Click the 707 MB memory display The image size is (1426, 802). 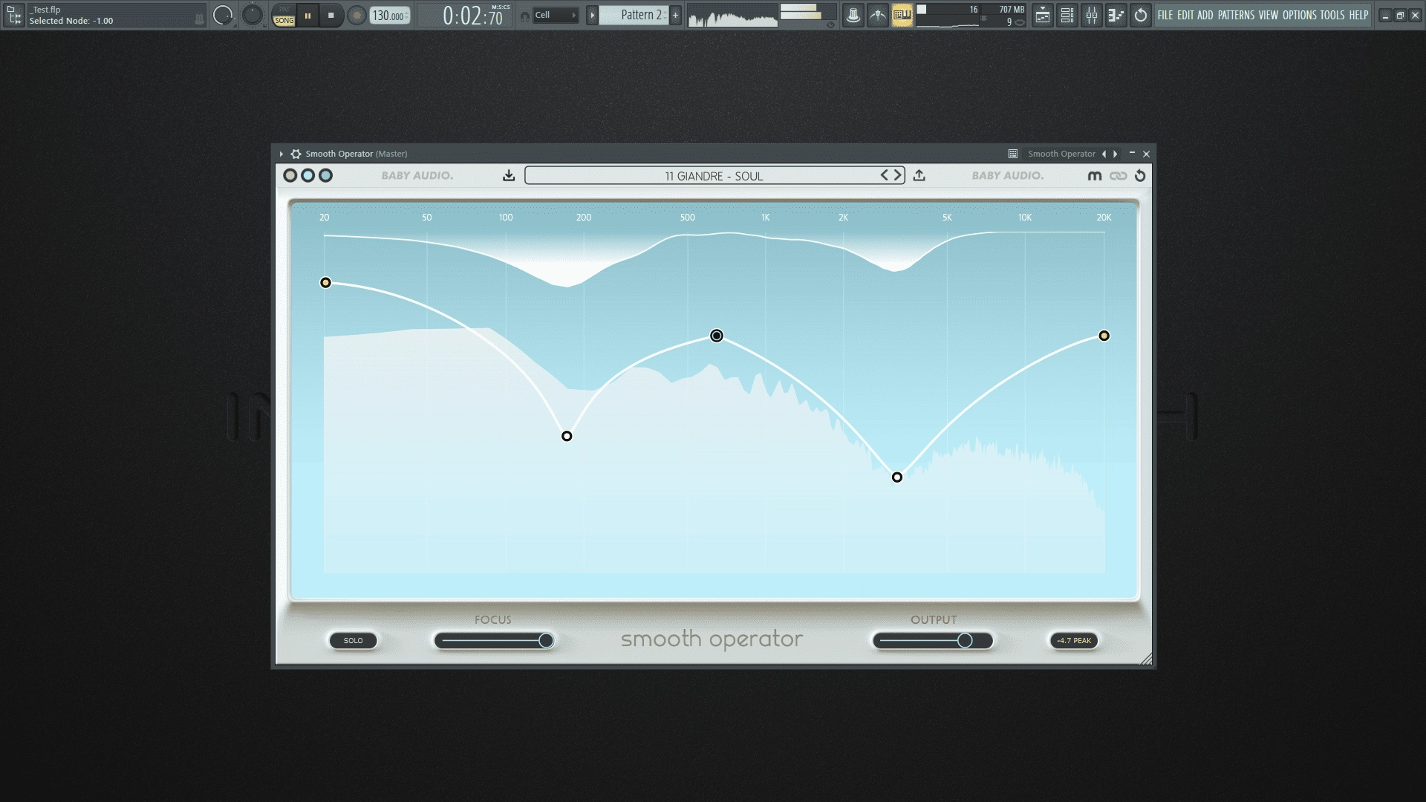[x=1011, y=10]
